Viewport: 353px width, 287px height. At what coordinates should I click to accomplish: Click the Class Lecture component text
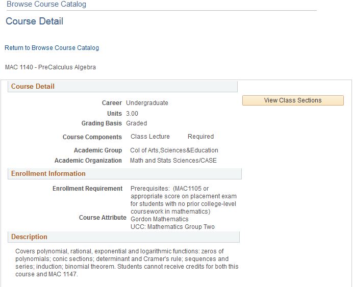150,137
